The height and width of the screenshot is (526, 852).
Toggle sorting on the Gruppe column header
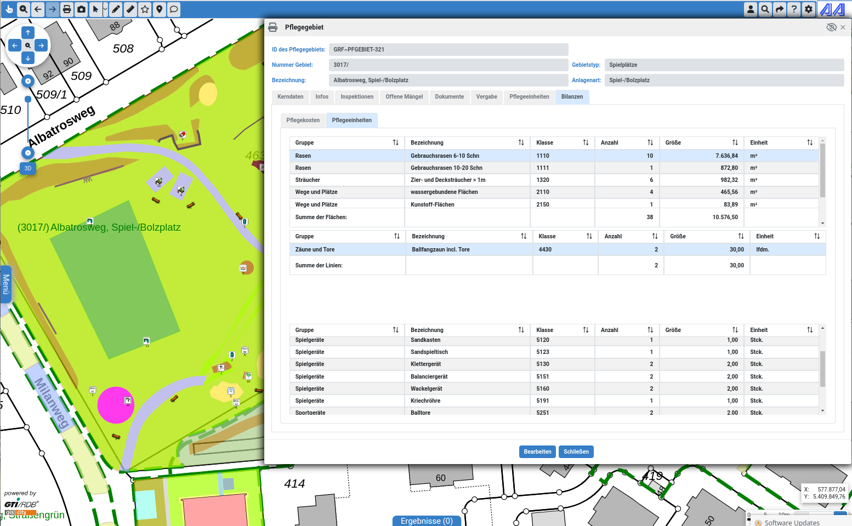tap(396, 142)
